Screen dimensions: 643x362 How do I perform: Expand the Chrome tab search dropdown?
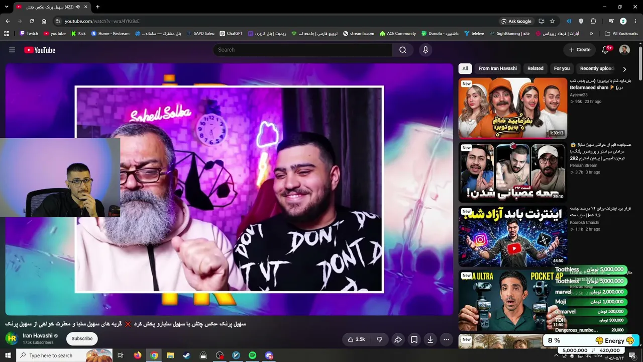point(7,7)
